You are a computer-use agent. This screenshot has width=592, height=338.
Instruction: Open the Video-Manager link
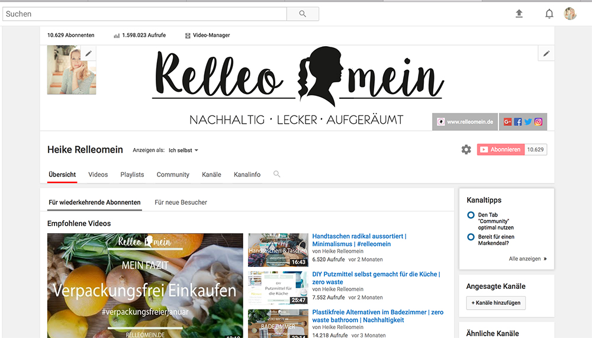207,35
